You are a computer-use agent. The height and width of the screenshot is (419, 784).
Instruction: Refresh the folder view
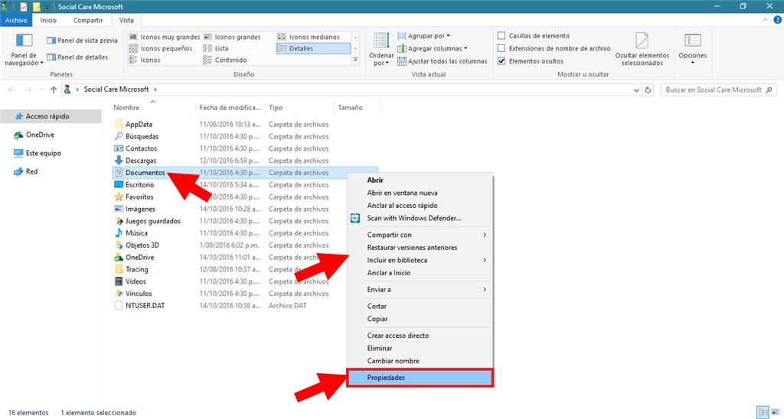[648, 90]
